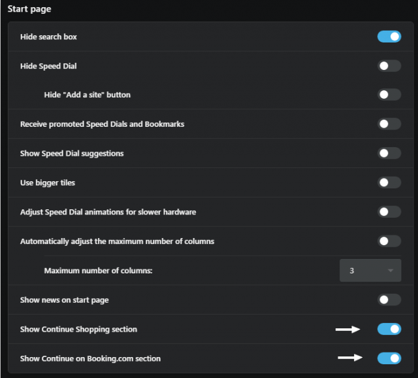Disable the Hide search box toggle
The height and width of the screenshot is (378, 418).
pos(389,37)
